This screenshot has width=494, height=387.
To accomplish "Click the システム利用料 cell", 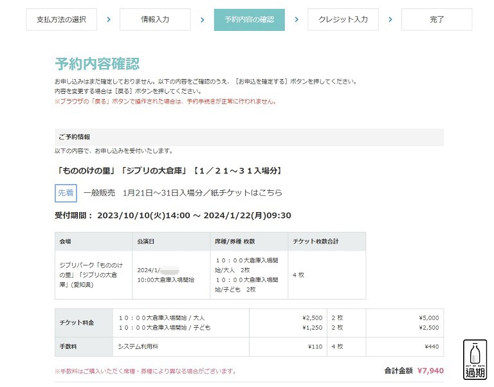I will tap(181, 346).
